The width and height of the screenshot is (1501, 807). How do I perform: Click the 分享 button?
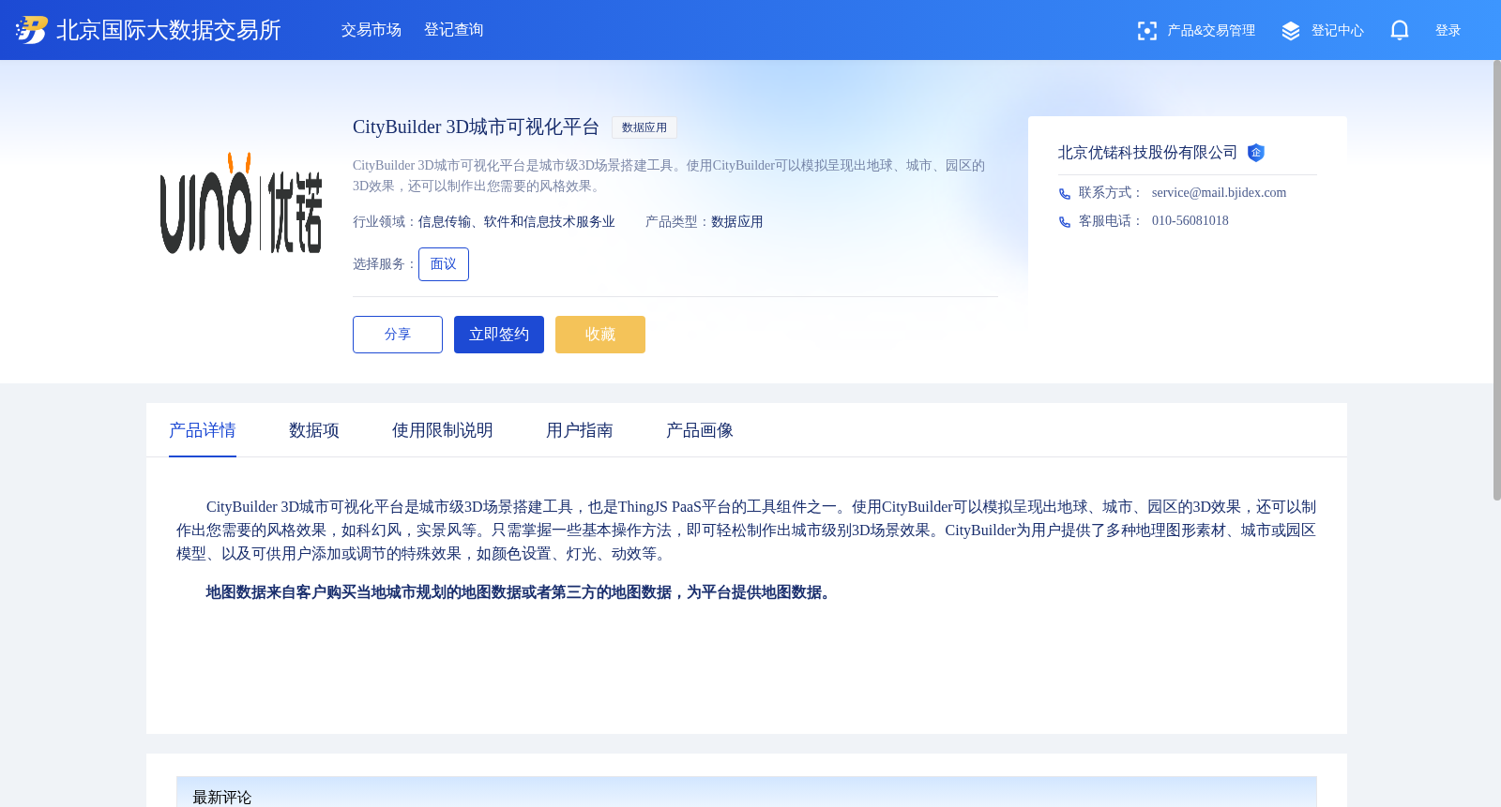(398, 335)
